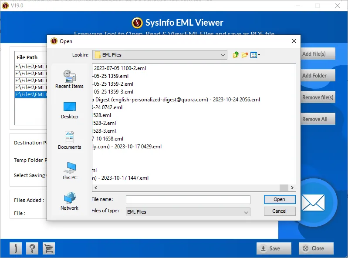Open Recent Items shortcut

pos(69,79)
